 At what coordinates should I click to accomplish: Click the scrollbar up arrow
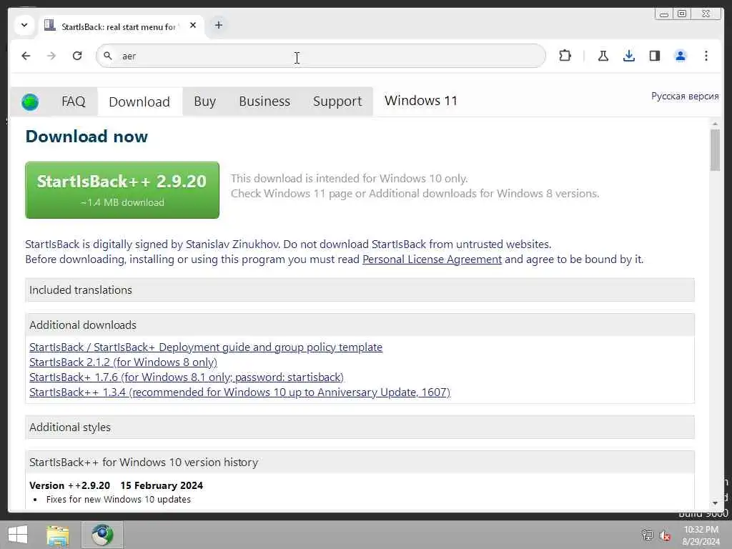point(715,124)
